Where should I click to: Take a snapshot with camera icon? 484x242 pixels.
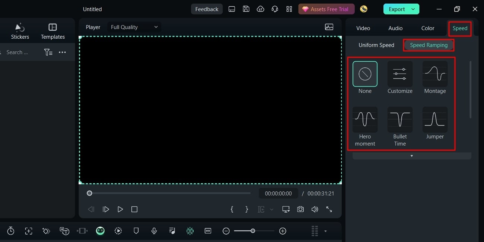pos(300,209)
